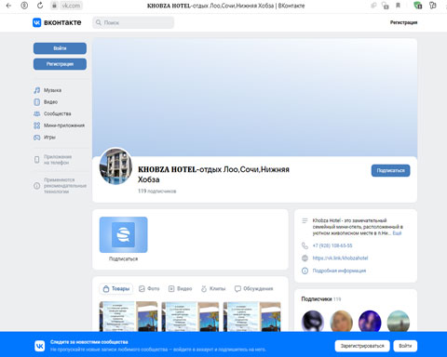Select the Клипы tab

(x=213, y=289)
